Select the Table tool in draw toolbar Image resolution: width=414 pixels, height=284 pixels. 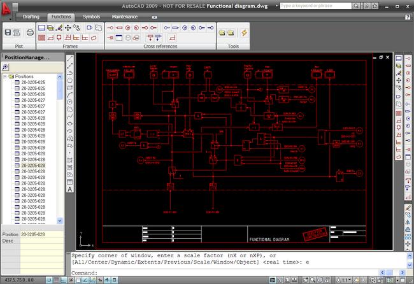point(69,182)
